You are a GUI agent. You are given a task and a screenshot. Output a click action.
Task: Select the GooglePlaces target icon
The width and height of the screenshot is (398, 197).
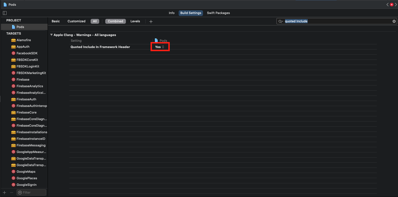(x=13, y=178)
